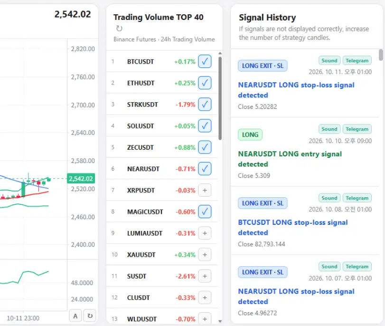Uncheck the MAGICUSDT checkbox

coord(205,211)
